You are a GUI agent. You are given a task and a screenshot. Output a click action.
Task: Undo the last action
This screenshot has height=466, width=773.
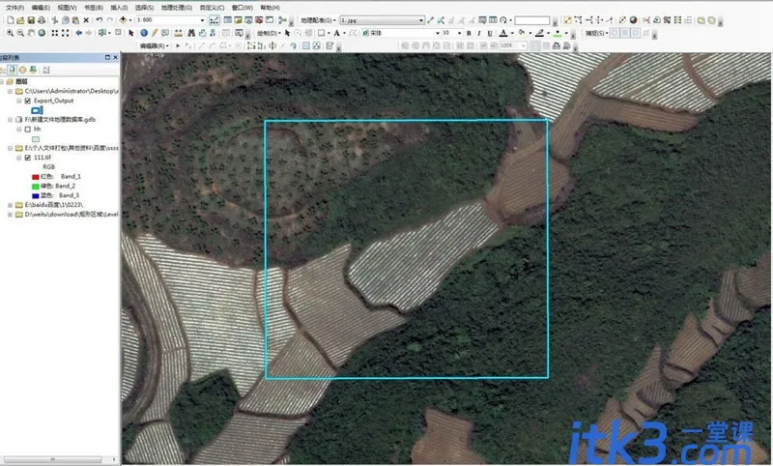point(100,19)
